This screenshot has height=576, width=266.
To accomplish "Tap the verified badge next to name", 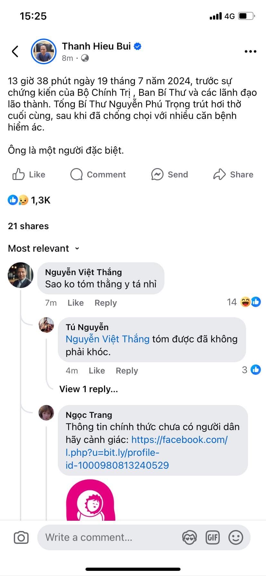I will tap(137, 46).
